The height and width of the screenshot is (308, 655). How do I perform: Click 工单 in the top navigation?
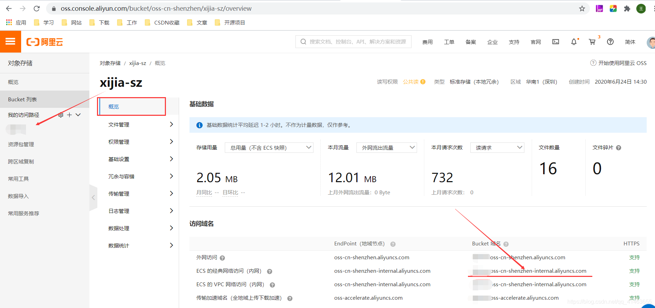pyautogui.click(x=449, y=42)
